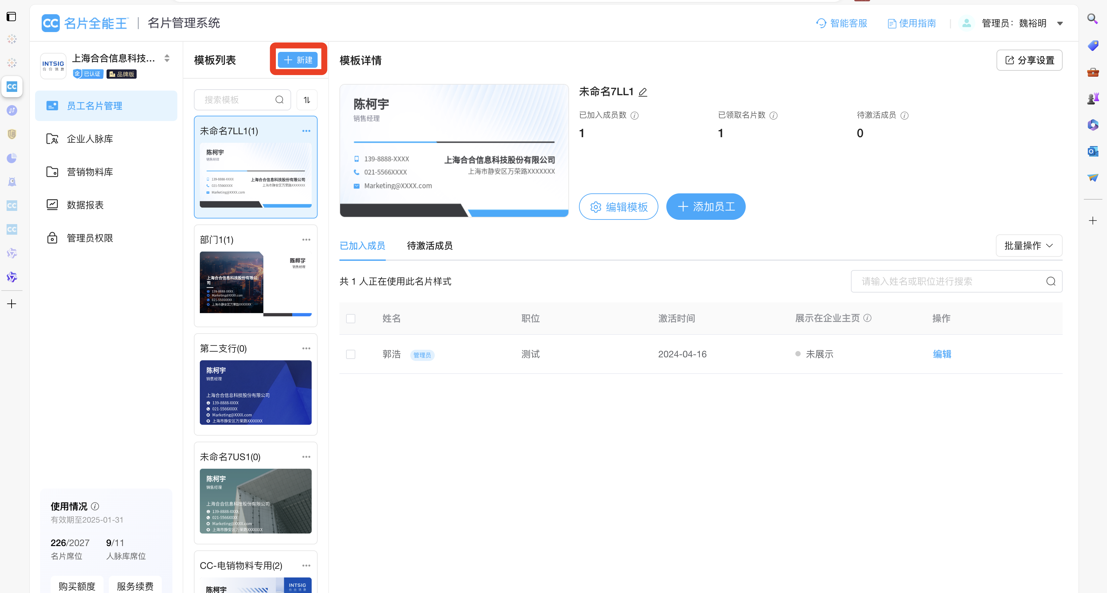Open 数据报表 in the sidebar
The height and width of the screenshot is (593, 1107).
[x=106, y=205]
